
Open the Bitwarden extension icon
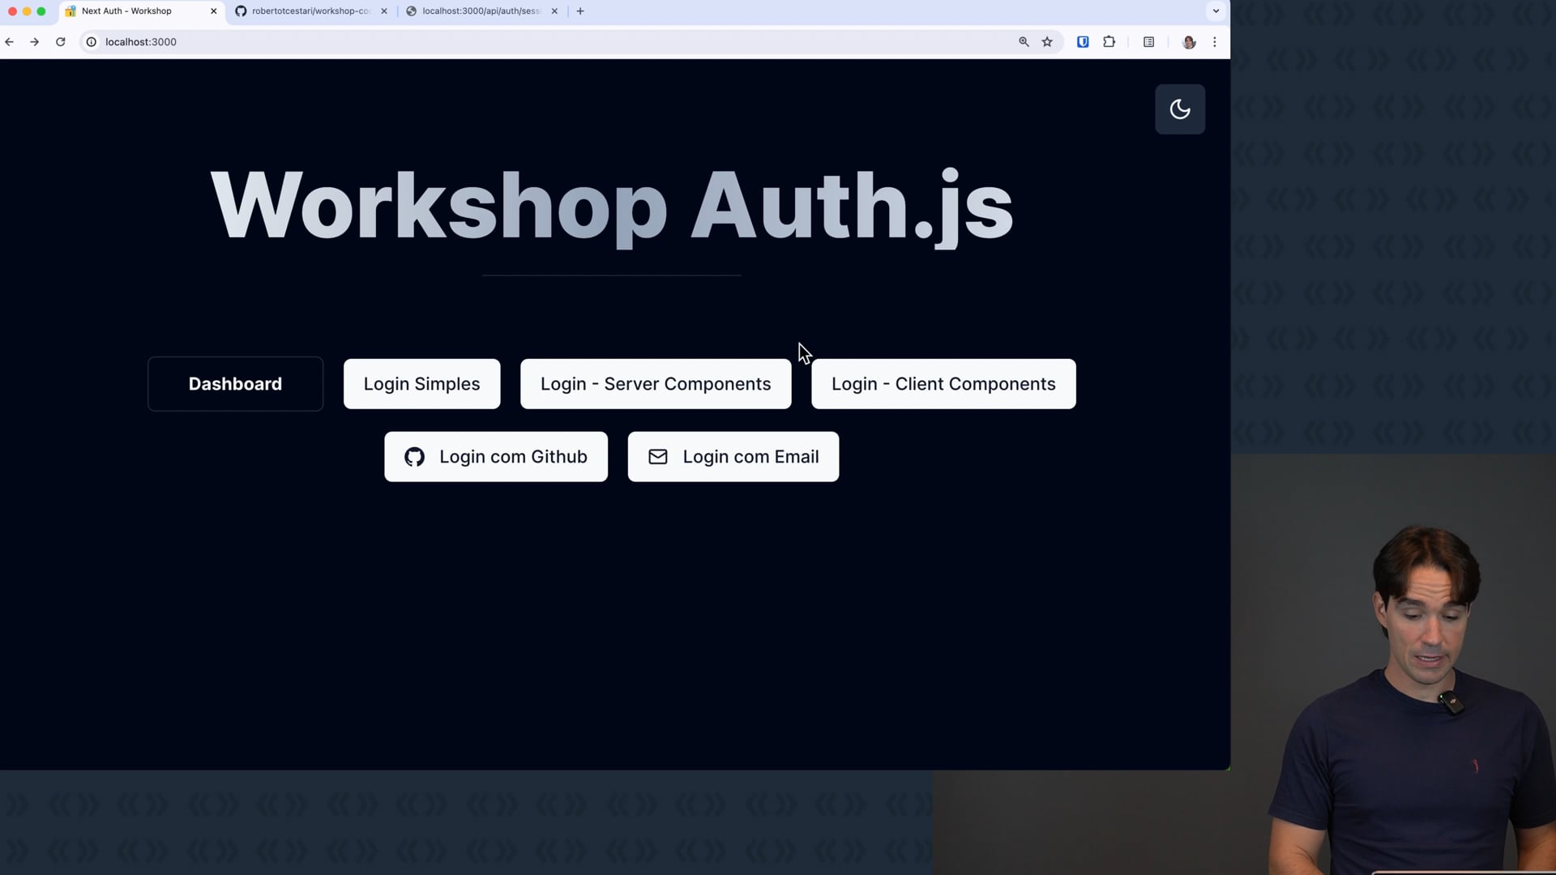tap(1082, 42)
